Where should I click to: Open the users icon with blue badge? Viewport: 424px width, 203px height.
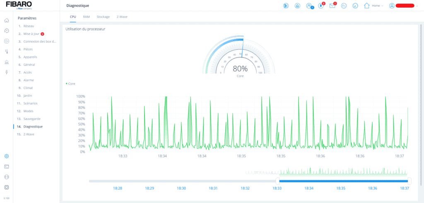[x=309, y=6]
